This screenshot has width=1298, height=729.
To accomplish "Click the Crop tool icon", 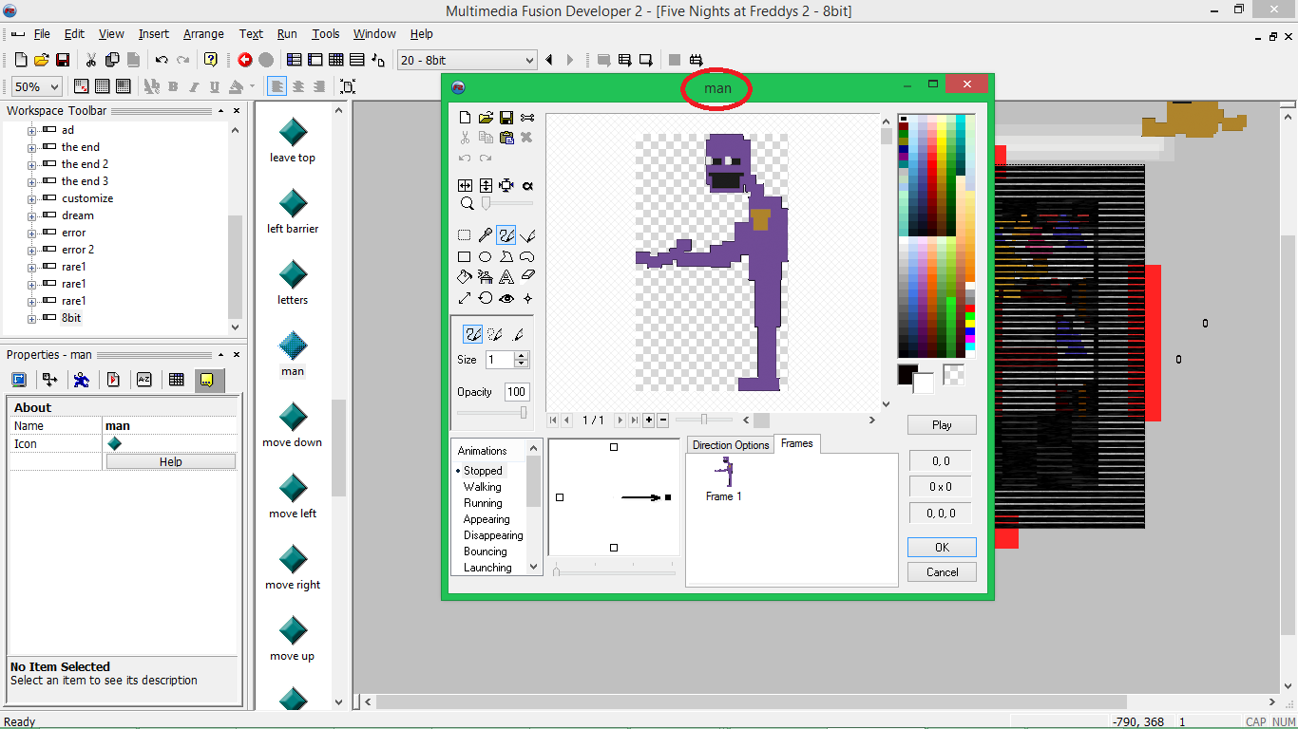I will [506, 185].
